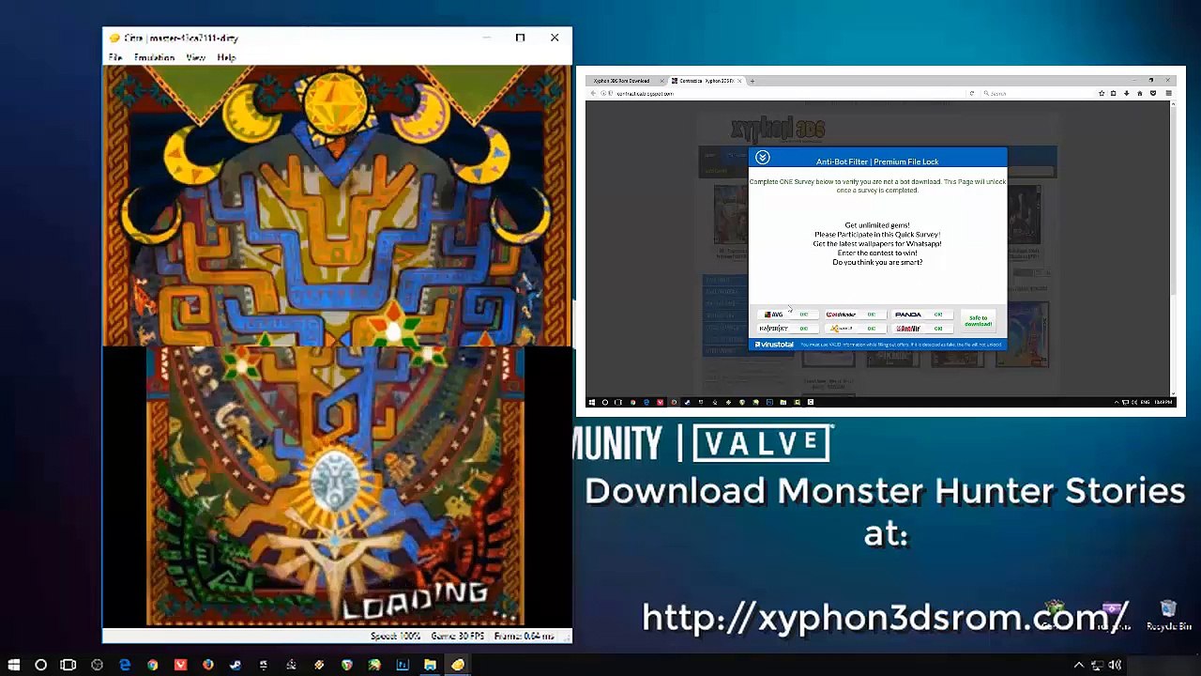
Task: Open the Windows Start menu
Action: pyautogui.click(x=14, y=665)
